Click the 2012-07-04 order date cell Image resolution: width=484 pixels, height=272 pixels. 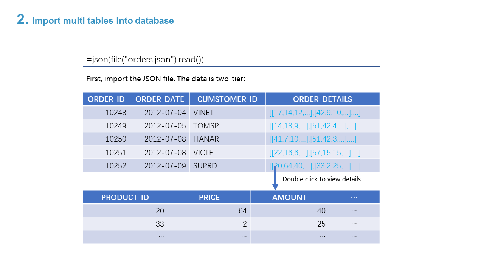tap(165, 113)
